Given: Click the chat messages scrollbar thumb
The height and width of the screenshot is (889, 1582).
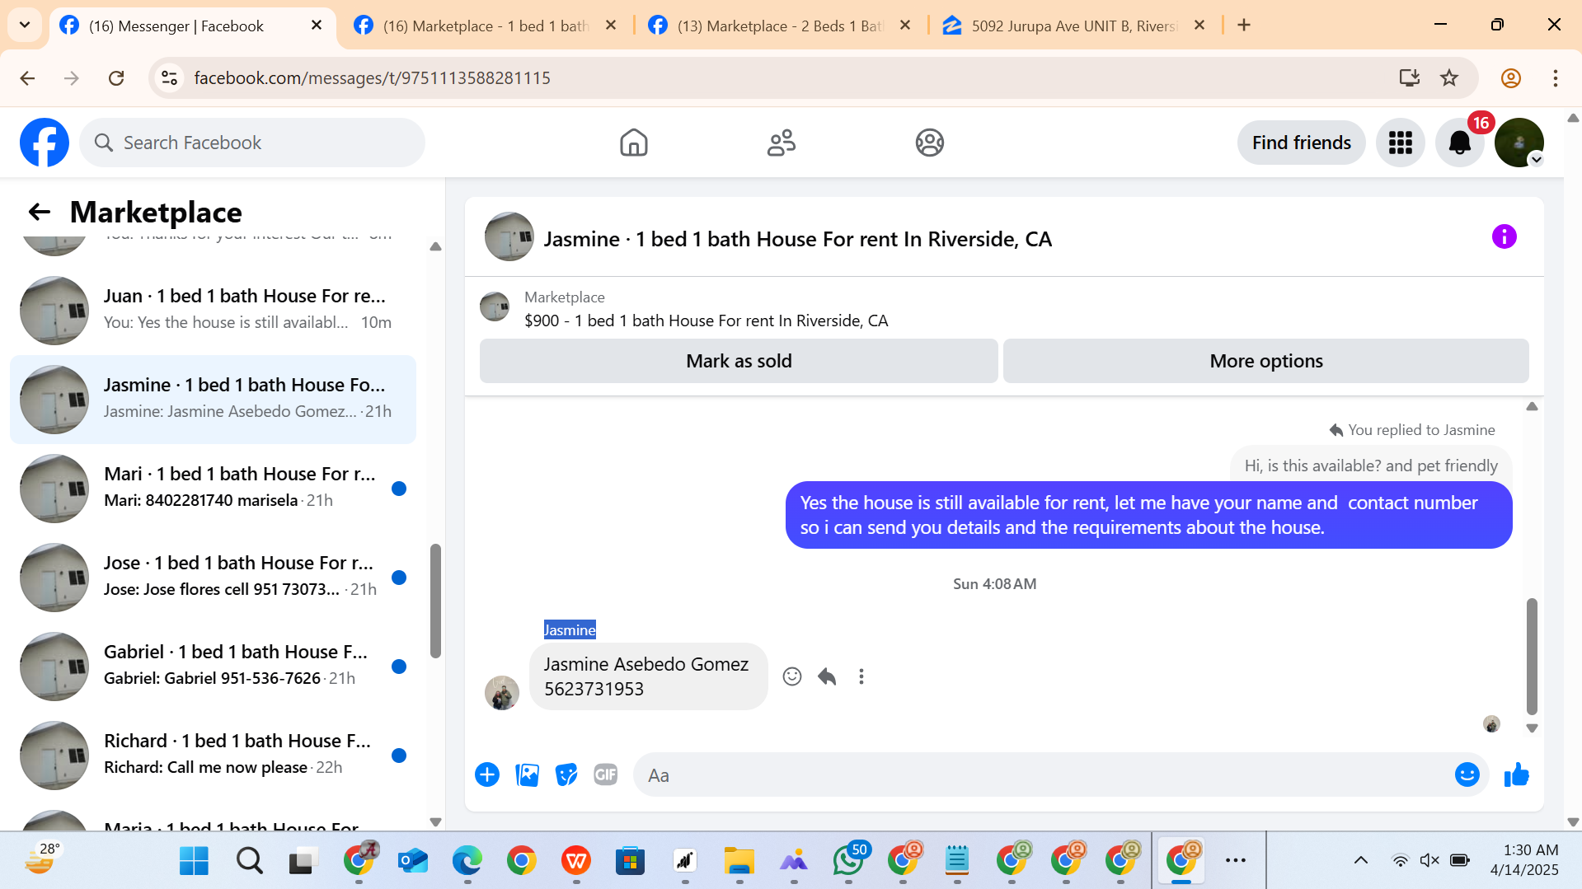Looking at the screenshot, I should pos(1532,657).
